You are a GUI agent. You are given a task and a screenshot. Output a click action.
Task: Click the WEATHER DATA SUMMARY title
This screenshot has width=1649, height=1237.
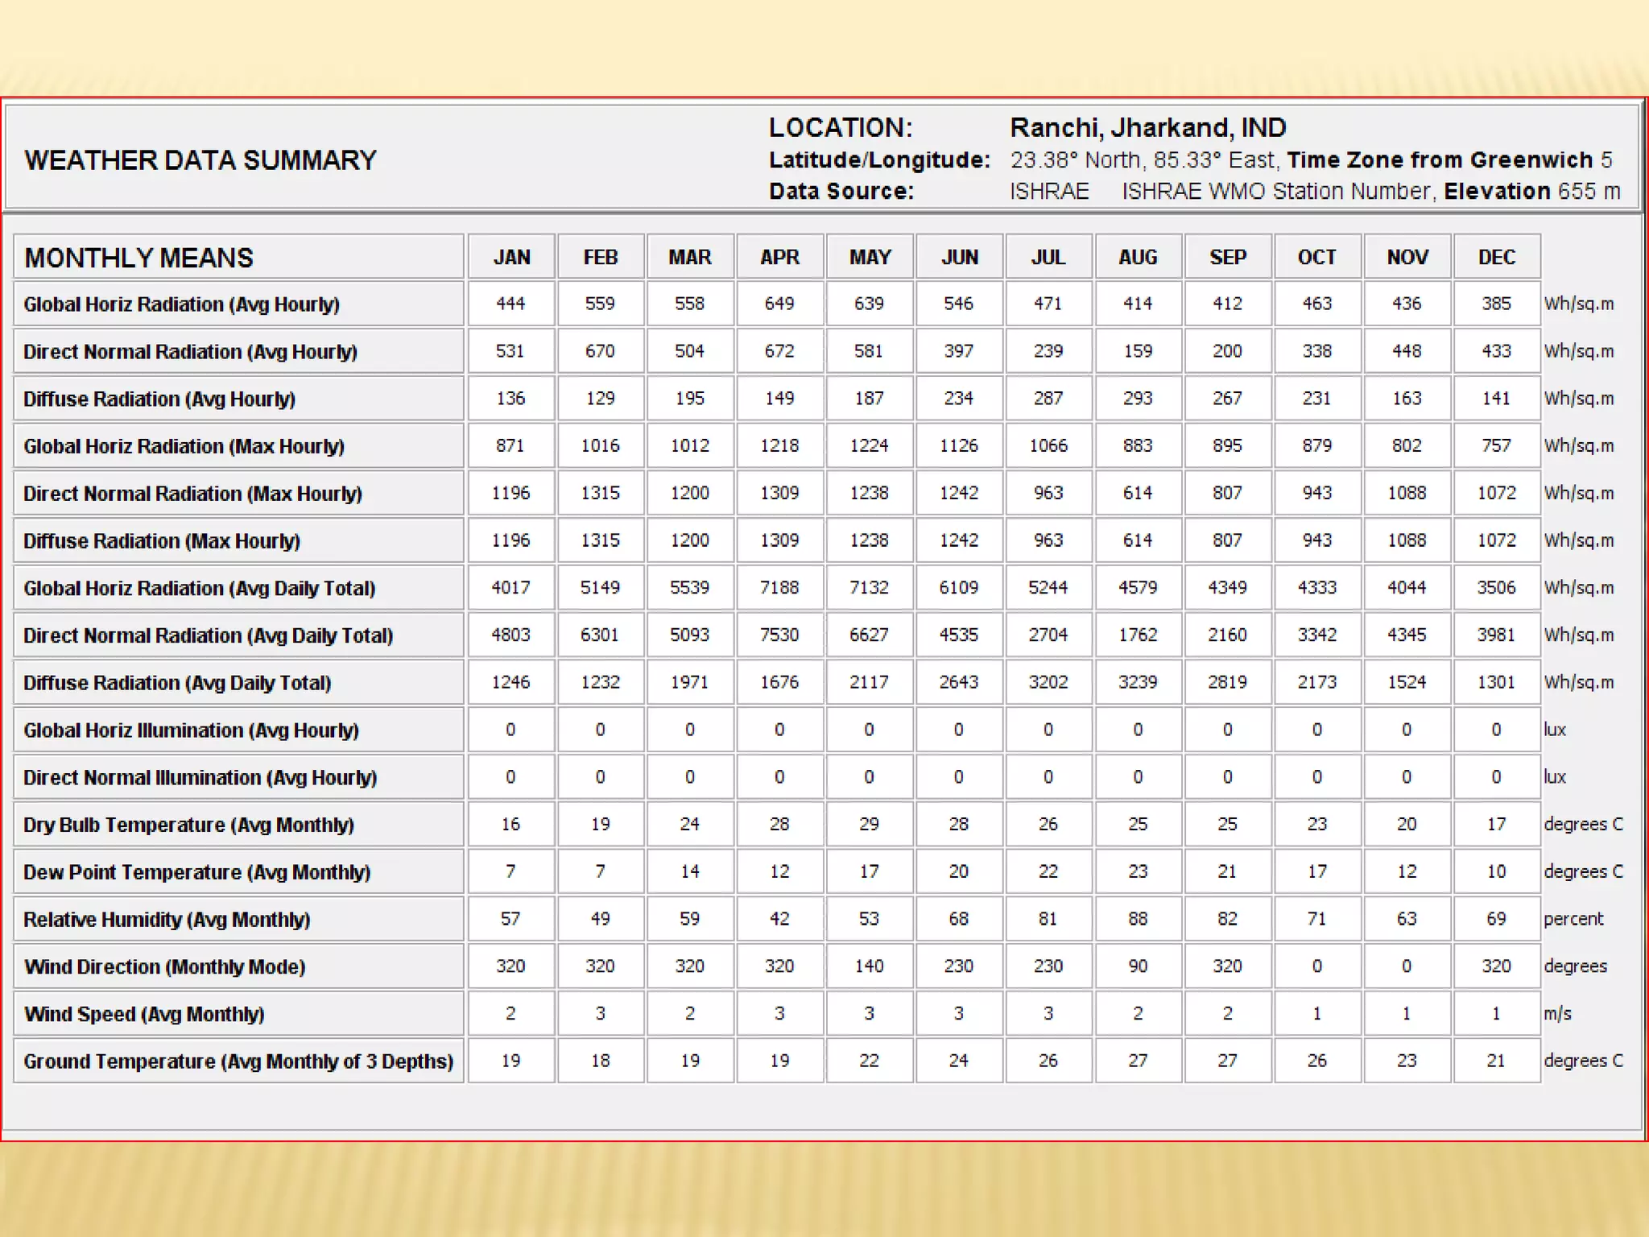coord(200,160)
